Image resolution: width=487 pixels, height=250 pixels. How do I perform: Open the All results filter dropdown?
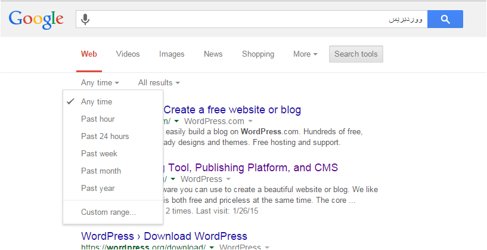point(159,83)
